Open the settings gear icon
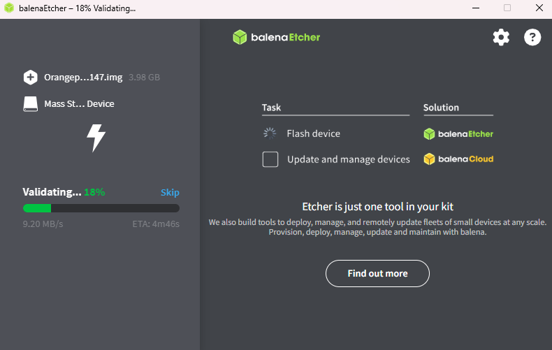 [x=501, y=38]
